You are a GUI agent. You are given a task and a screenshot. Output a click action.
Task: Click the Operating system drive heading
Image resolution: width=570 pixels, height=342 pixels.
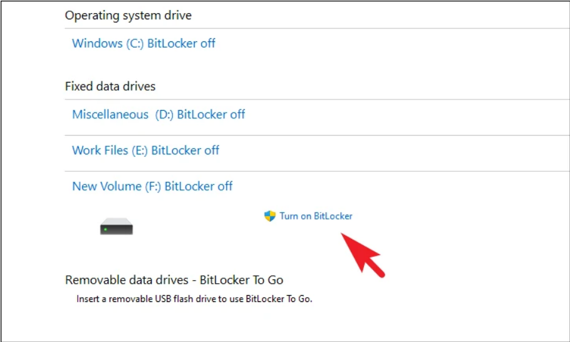[x=128, y=16]
